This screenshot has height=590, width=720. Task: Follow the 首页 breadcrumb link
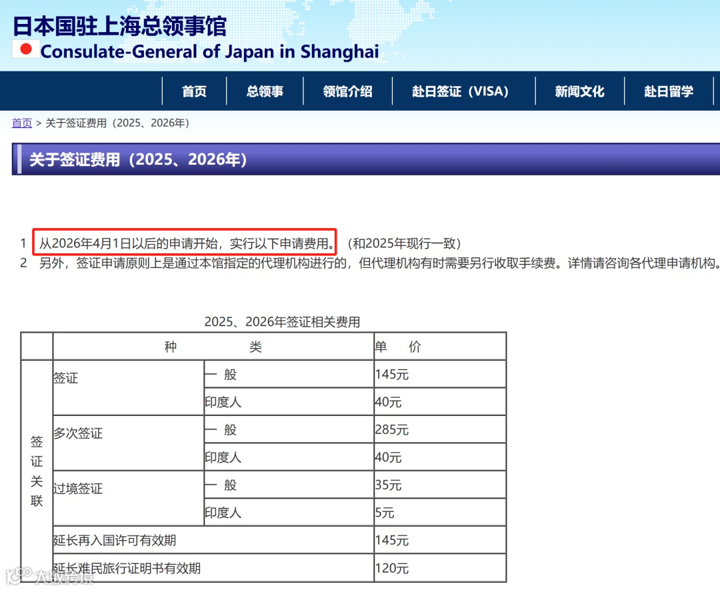[x=21, y=123]
